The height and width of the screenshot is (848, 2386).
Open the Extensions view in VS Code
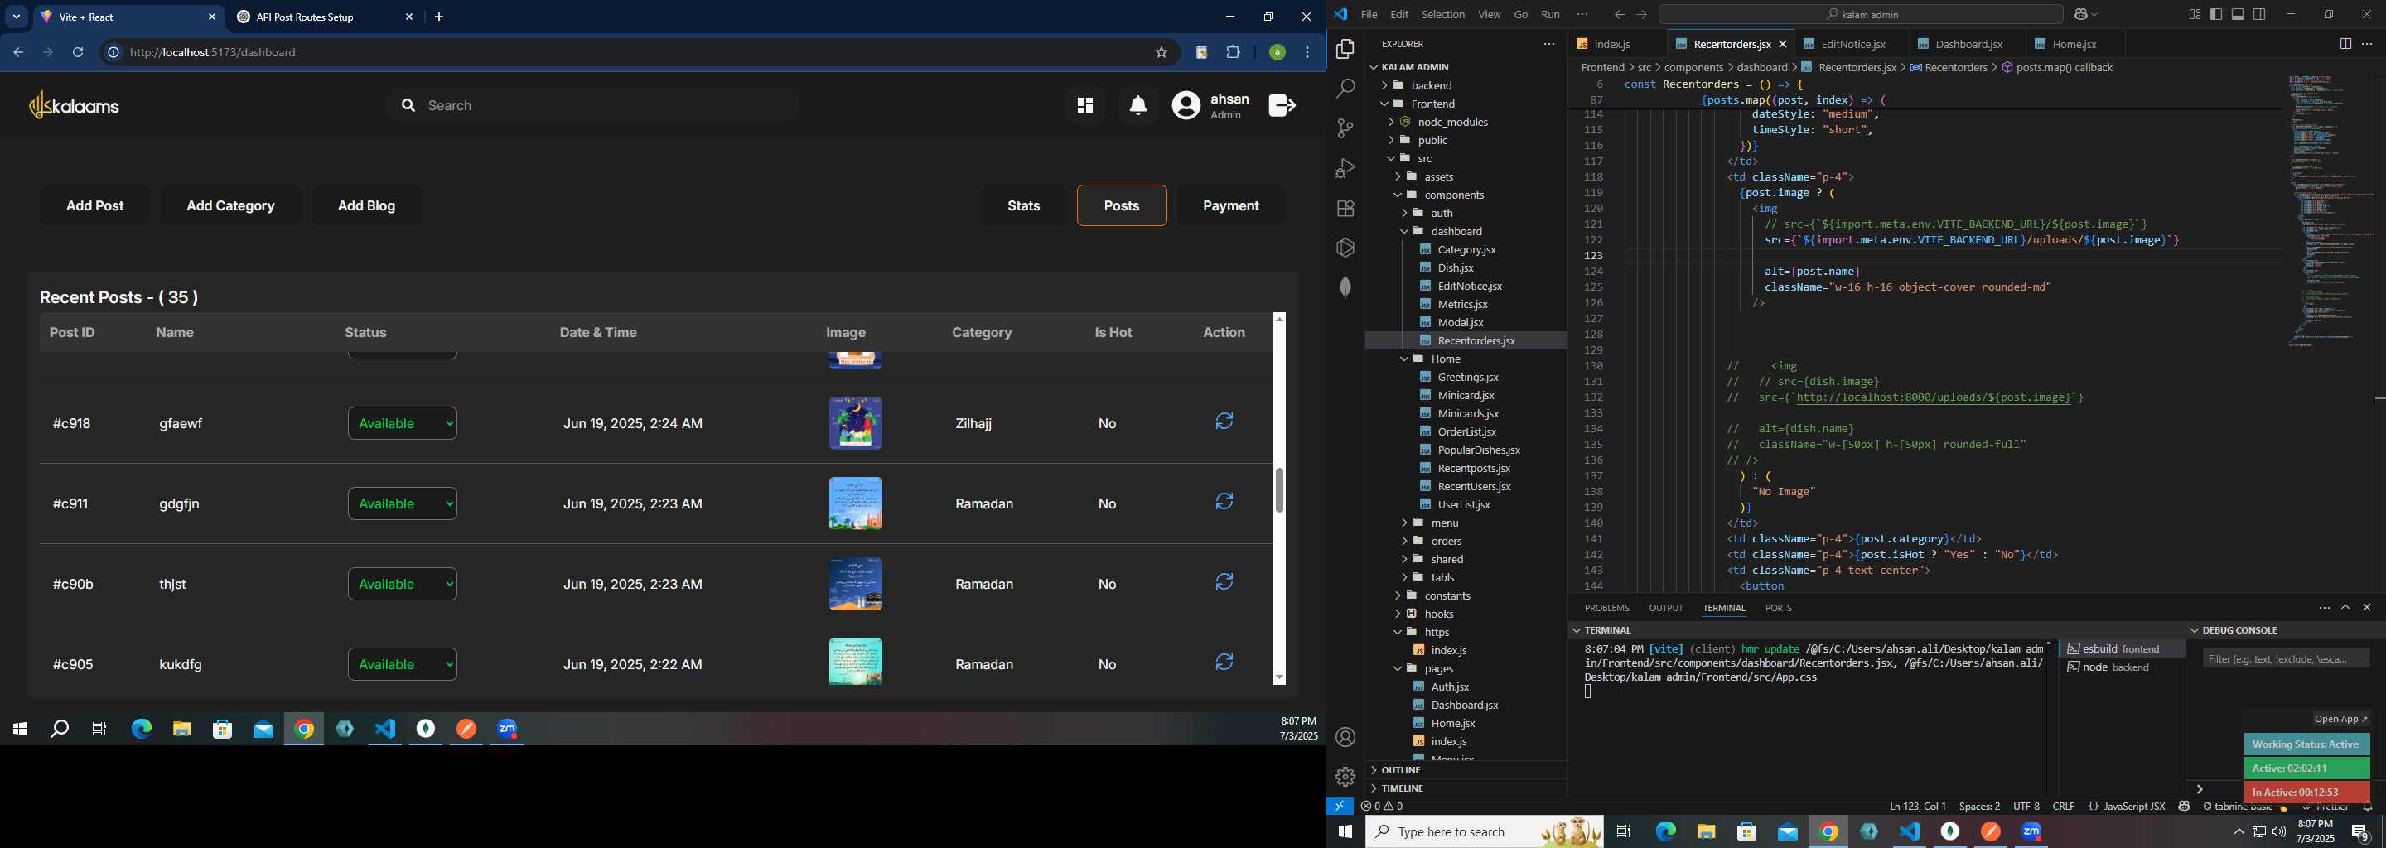click(x=1345, y=209)
